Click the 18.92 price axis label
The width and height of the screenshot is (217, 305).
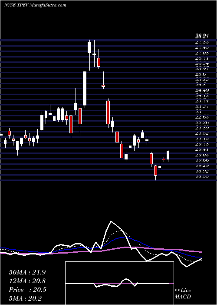pyautogui.click(x=202, y=171)
